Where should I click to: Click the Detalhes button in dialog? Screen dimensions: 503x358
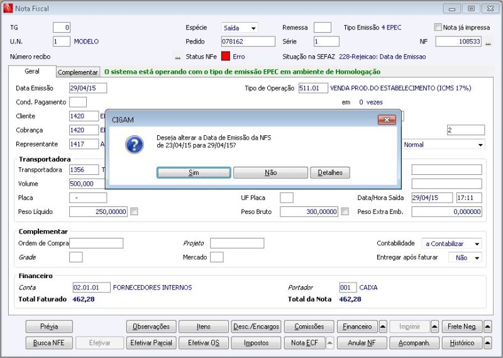click(330, 173)
